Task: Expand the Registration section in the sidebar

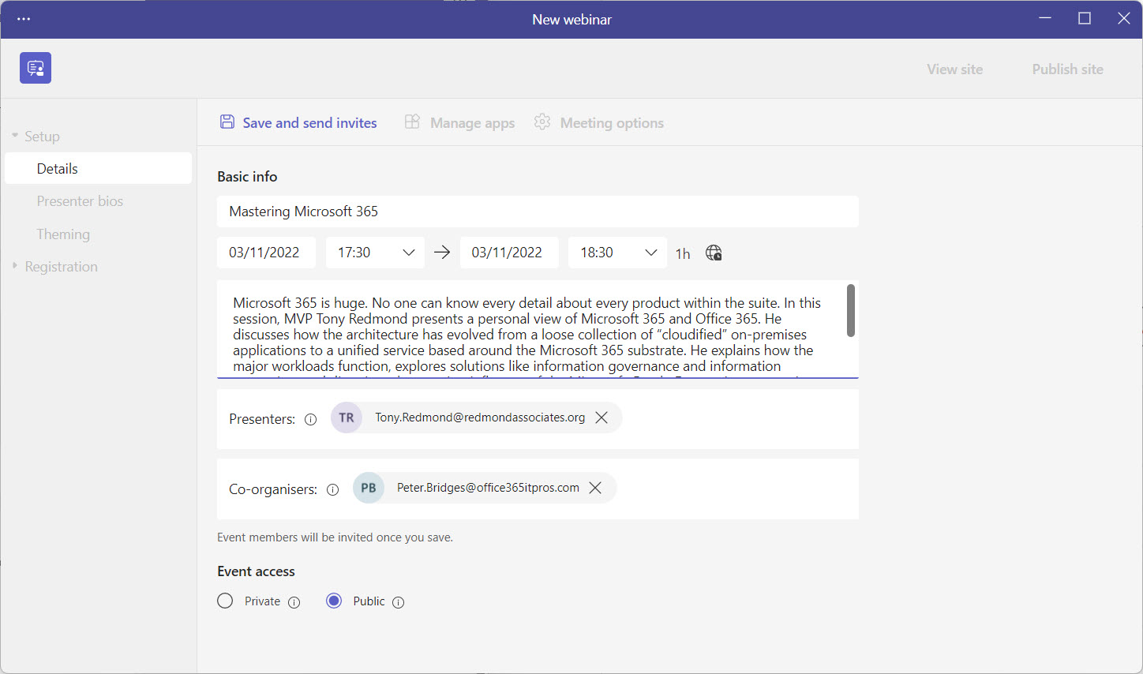Action: coord(62,266)
